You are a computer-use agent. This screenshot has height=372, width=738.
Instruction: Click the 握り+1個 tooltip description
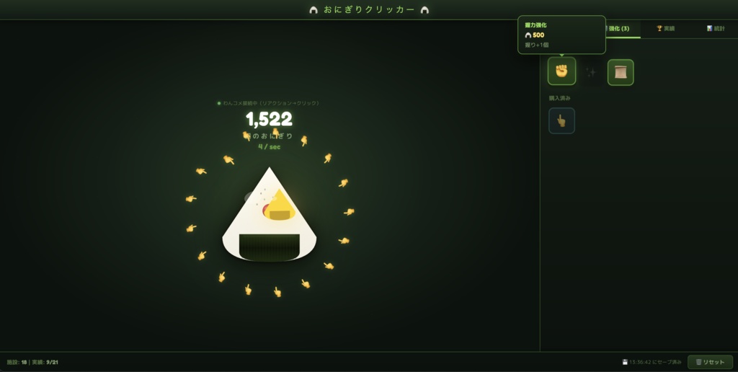536,45
